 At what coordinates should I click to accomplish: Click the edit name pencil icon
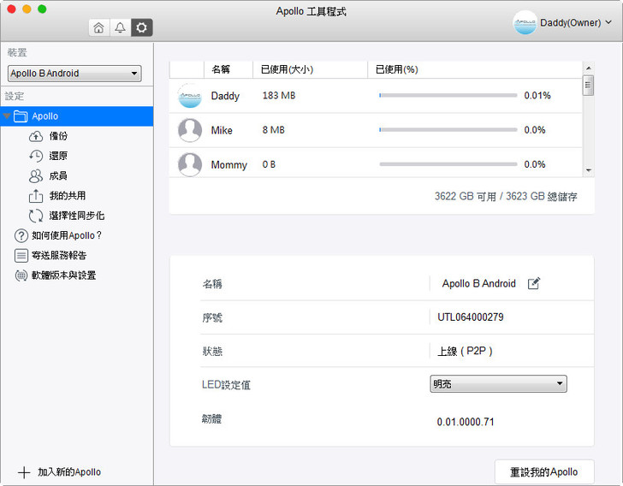tap(534, 283)
